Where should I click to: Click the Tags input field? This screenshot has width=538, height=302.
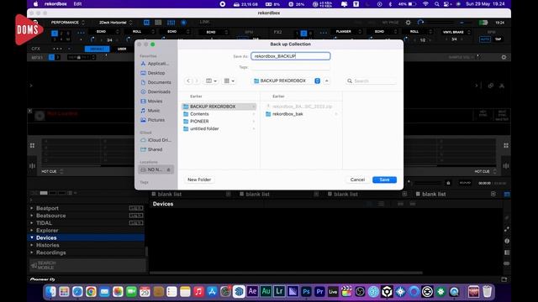290,67
